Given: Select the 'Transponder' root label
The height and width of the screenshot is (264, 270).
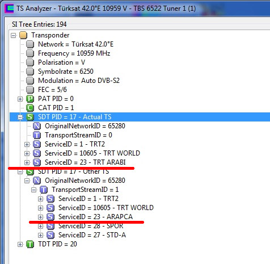Looking at the screenshot, I should pos(50,35).
